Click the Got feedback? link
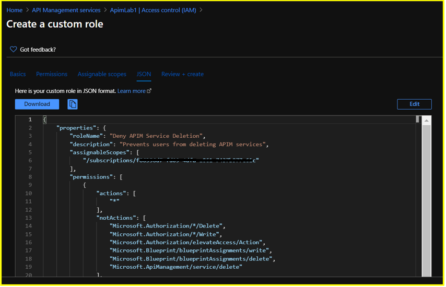The image size is (446, 287). (x=38, y=50)
